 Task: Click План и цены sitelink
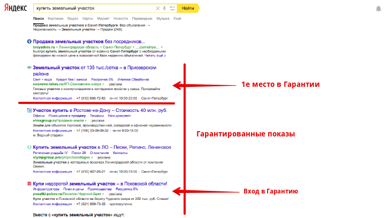point(73,189)
